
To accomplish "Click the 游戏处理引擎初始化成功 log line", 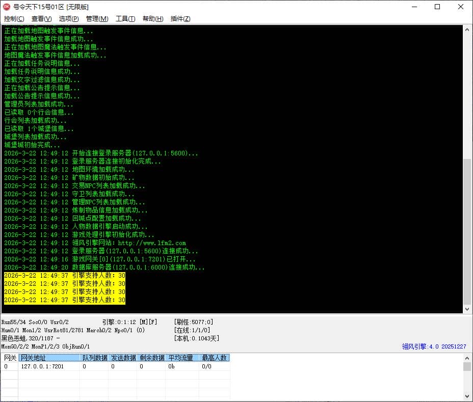I will (79, 234).
